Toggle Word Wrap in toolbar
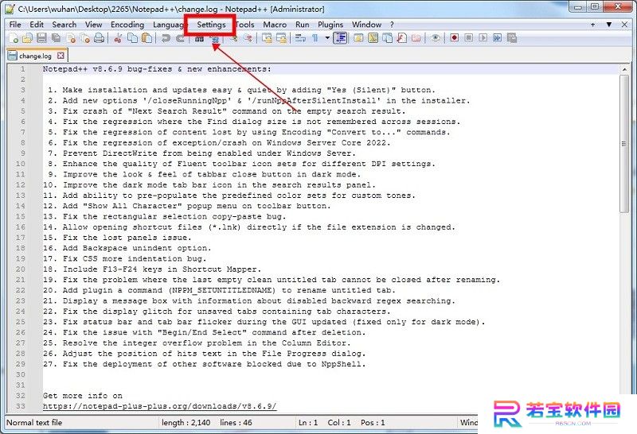Screen dimensions: 637x434 300,38
